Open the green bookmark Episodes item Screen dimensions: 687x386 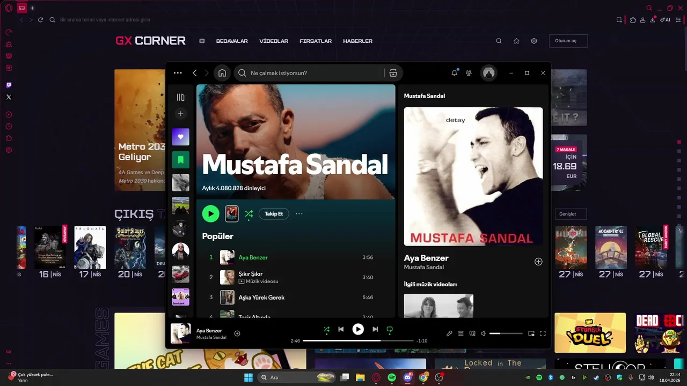(180, 160)
